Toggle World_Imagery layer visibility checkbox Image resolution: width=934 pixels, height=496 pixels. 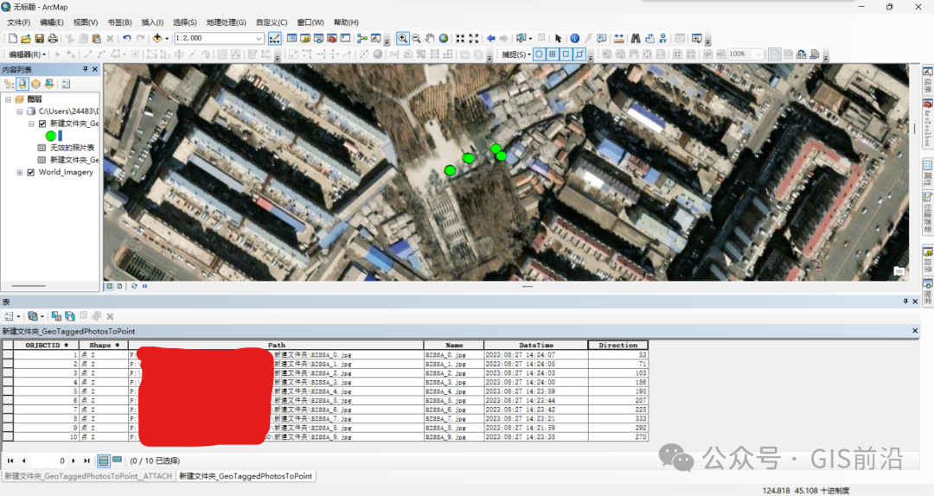click(31, 172)
